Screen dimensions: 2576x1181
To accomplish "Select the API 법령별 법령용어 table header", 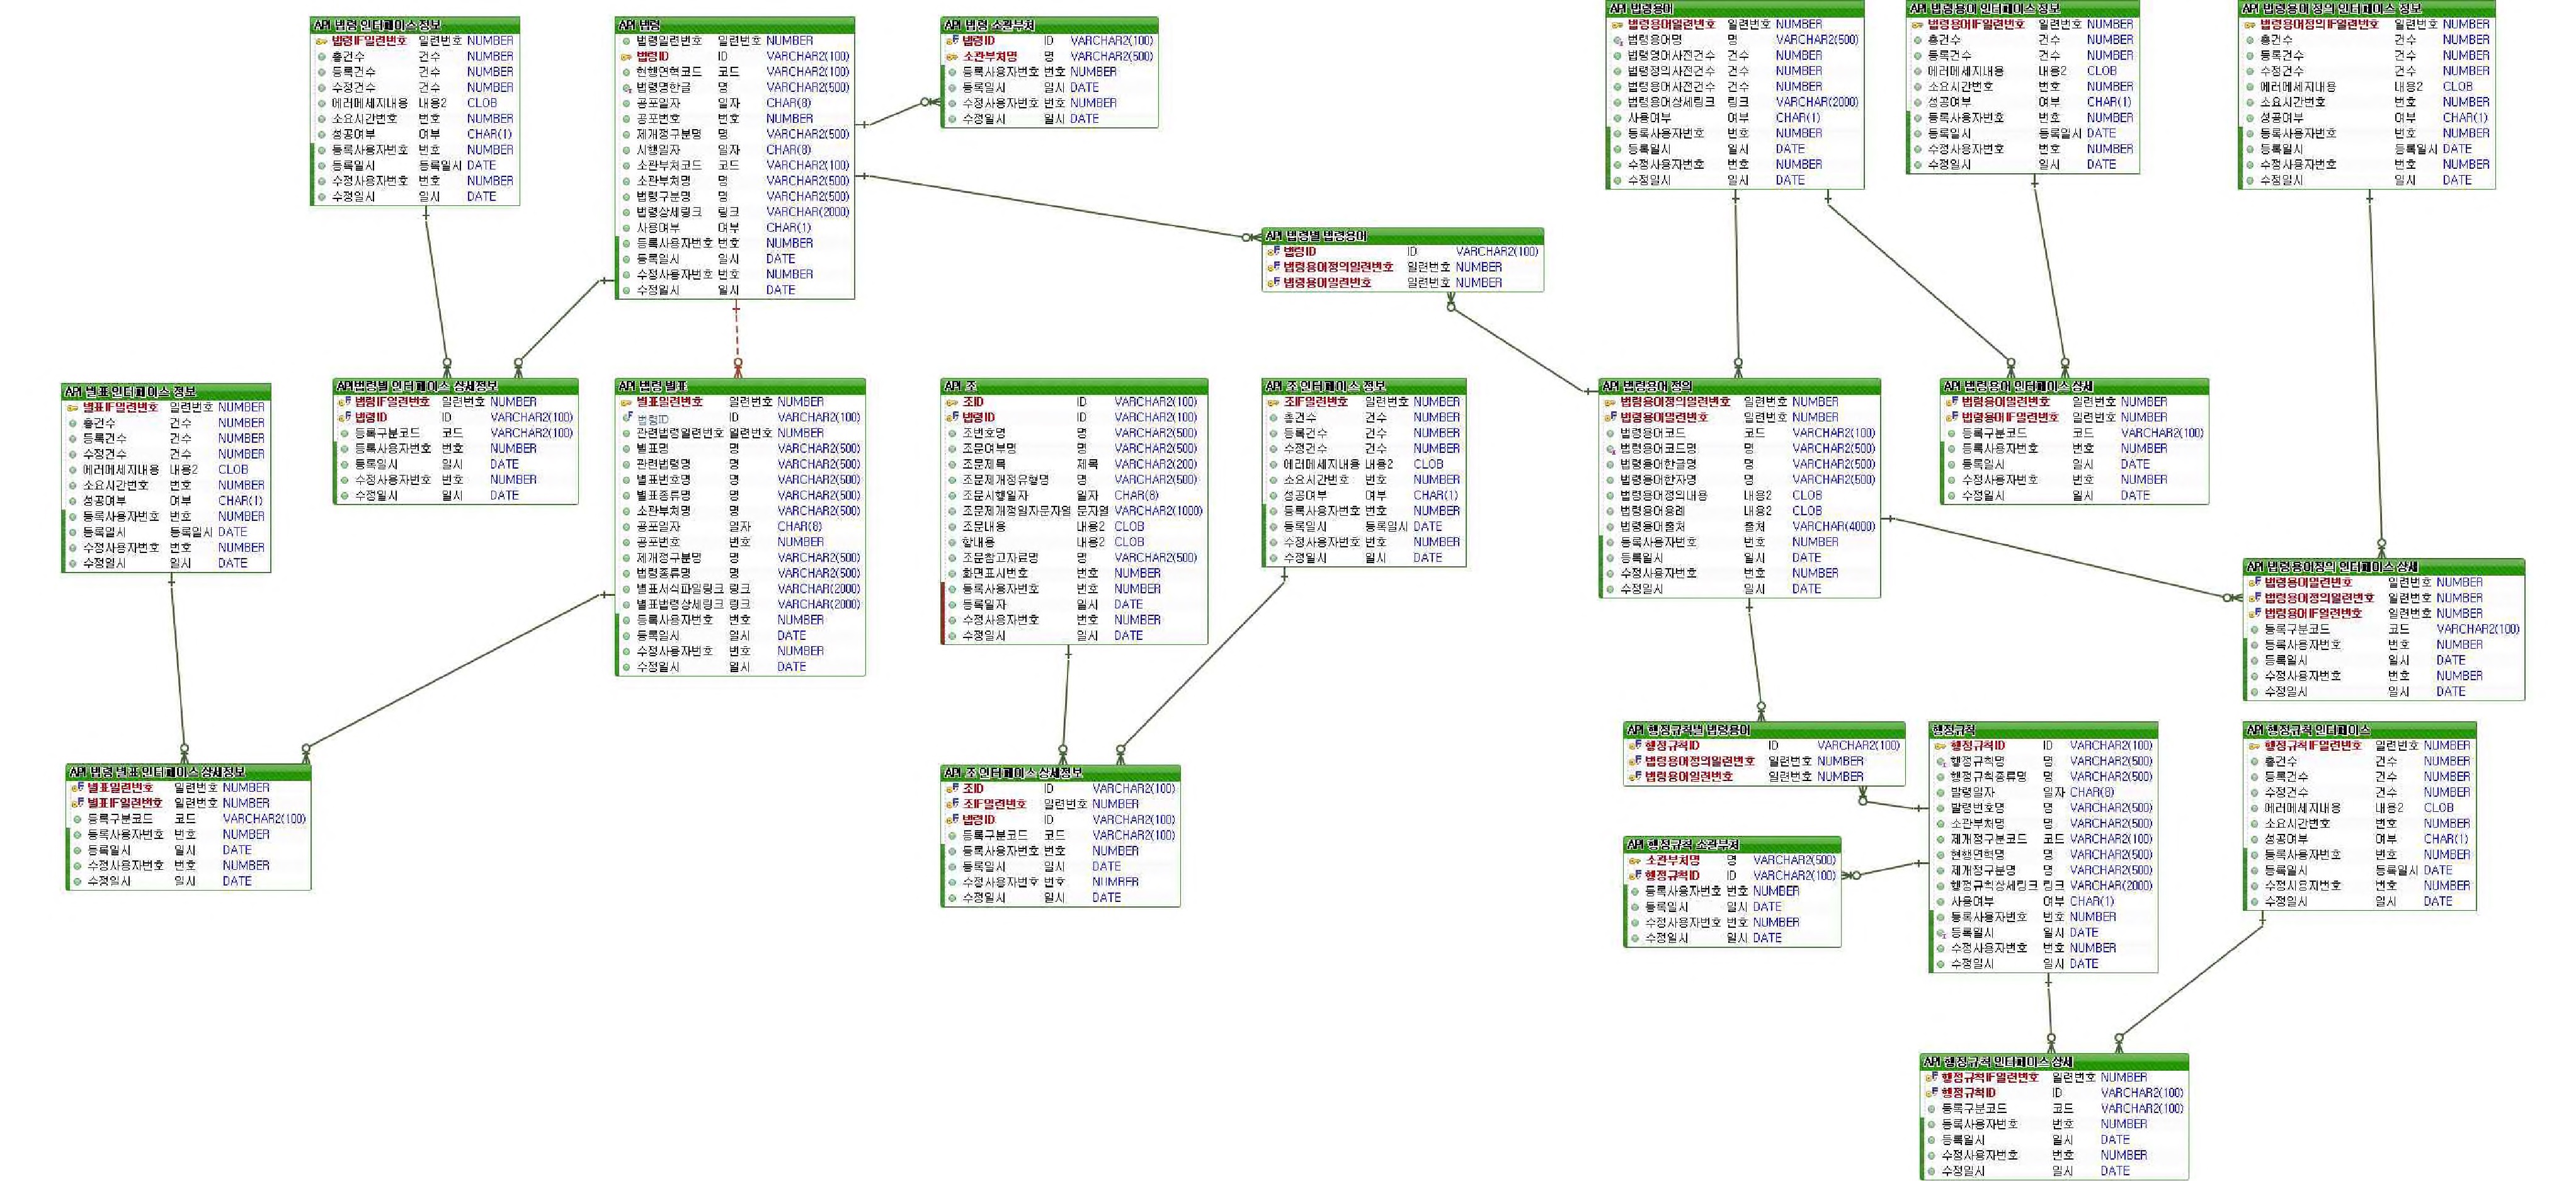I will click(x=1402, y=236).
